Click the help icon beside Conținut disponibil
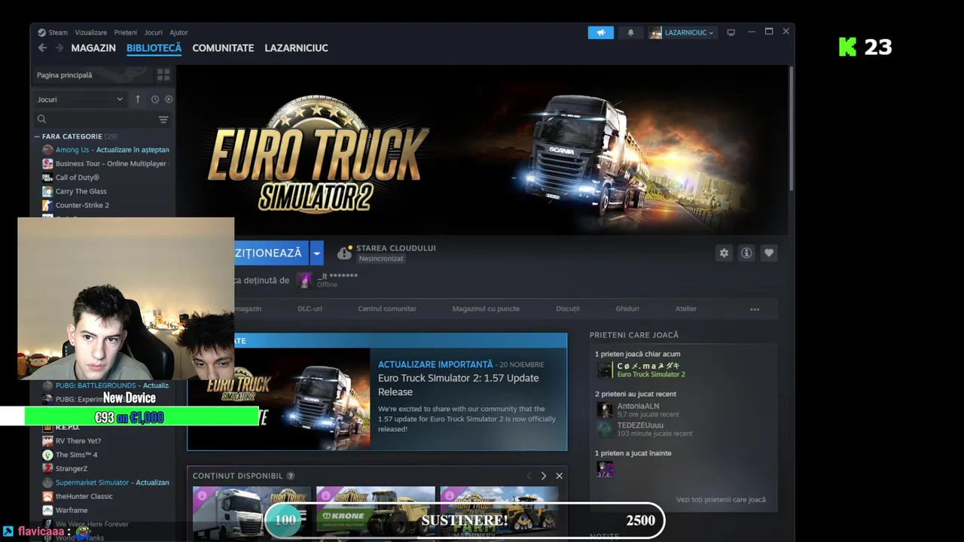The height and width of the screenshot is (542, 964). [290, 476]
